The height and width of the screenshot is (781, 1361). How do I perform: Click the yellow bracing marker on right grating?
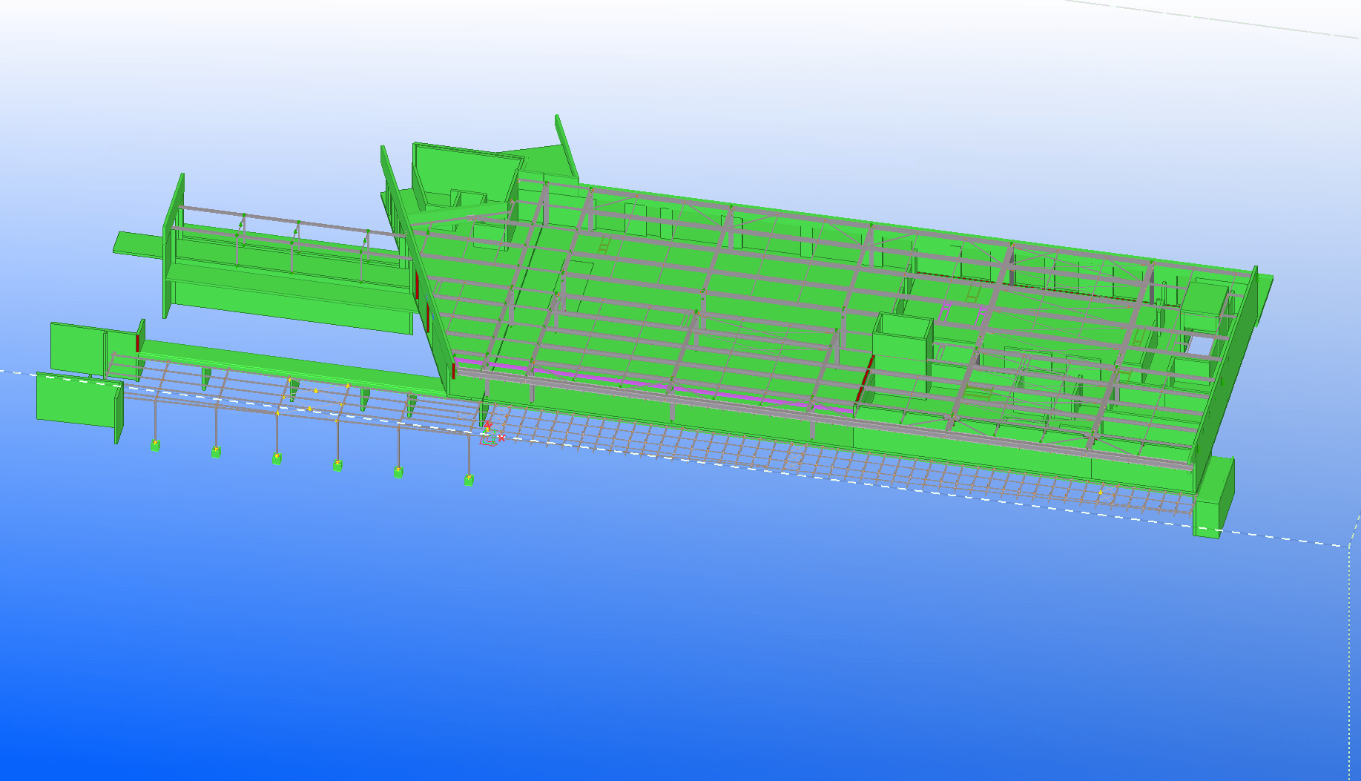(1101, 491)
